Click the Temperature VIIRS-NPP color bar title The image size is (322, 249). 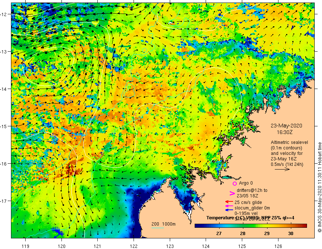point(250,218)
